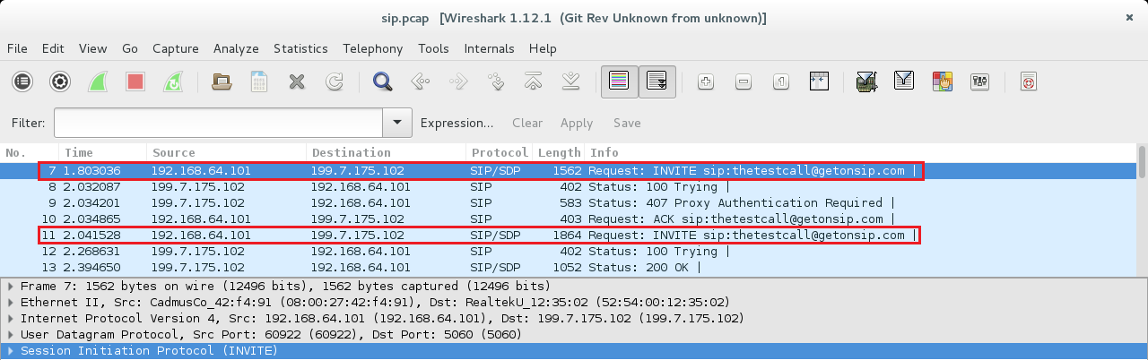Sort by the Protocol column header
The image size is (1148, 360).
(500, 152)
